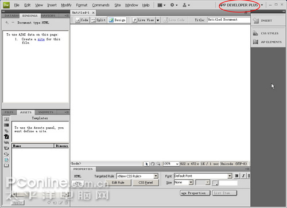Show the Shockwave category in Assets
Image resolution: width=287 pixels, height=208 pixels.
[x=6, y=142]
